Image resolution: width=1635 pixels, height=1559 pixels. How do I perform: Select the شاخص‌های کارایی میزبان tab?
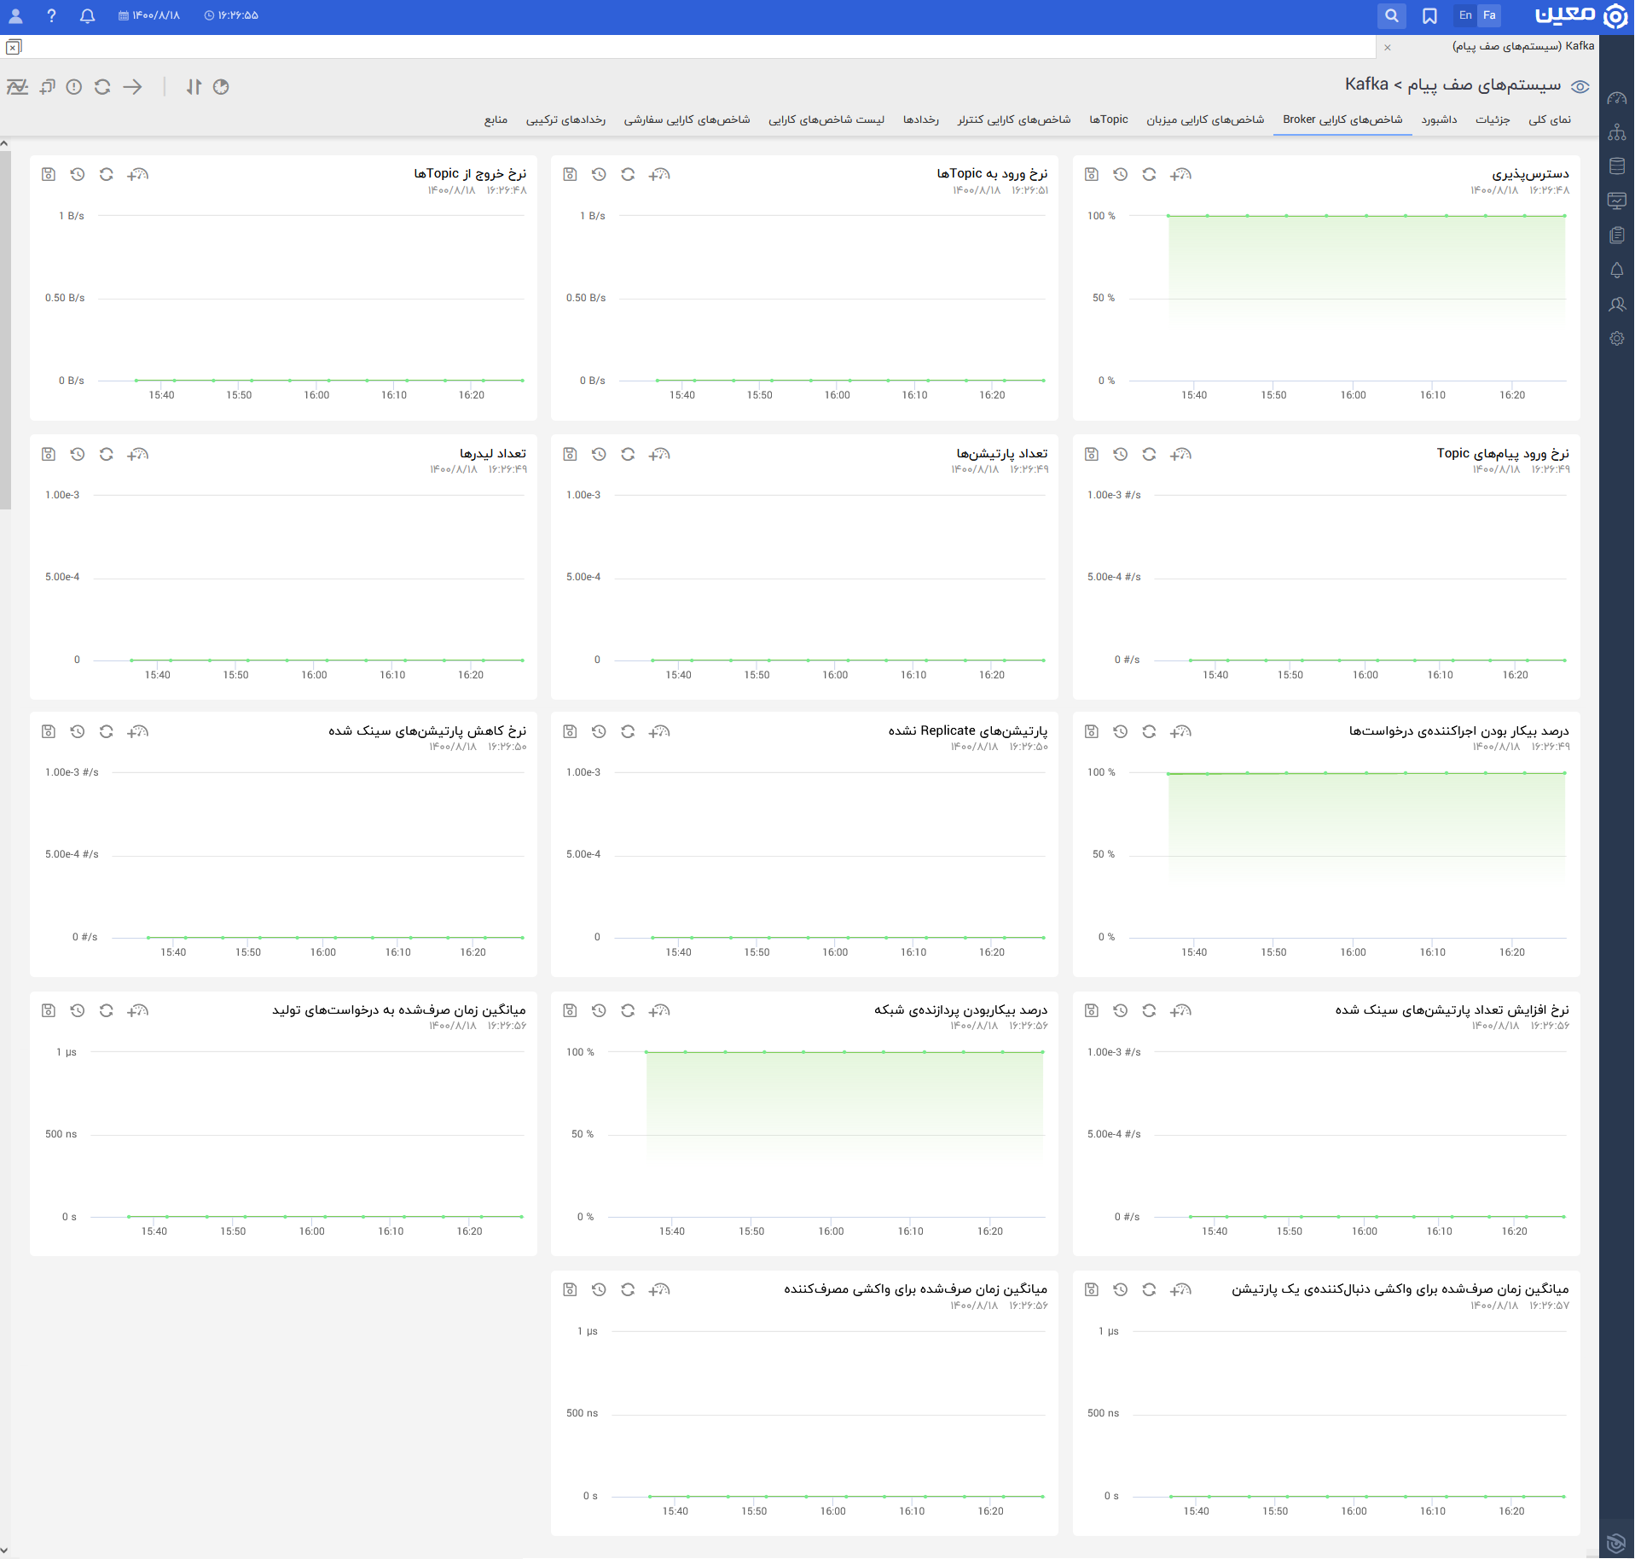coord(1204,119)
